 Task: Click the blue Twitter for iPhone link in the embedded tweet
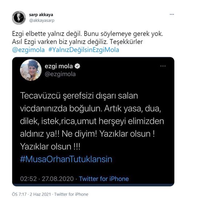[x=104, y=179]
